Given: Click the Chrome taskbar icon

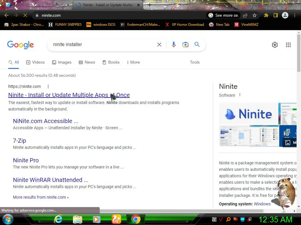Looking at the screenshot, I should pyautogui.click(x=136, y=219).
